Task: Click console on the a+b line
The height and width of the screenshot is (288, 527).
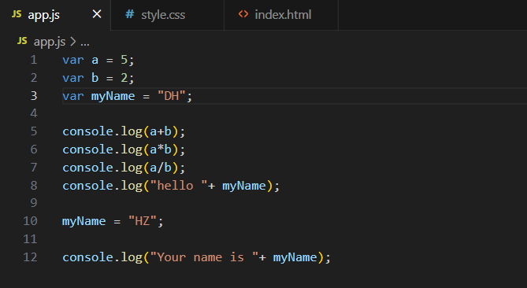Action: pyautogui.click(x=87, y=131)
